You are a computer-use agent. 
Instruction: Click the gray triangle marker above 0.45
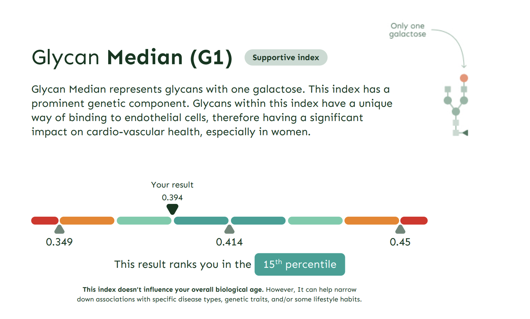tap(400, 229)
